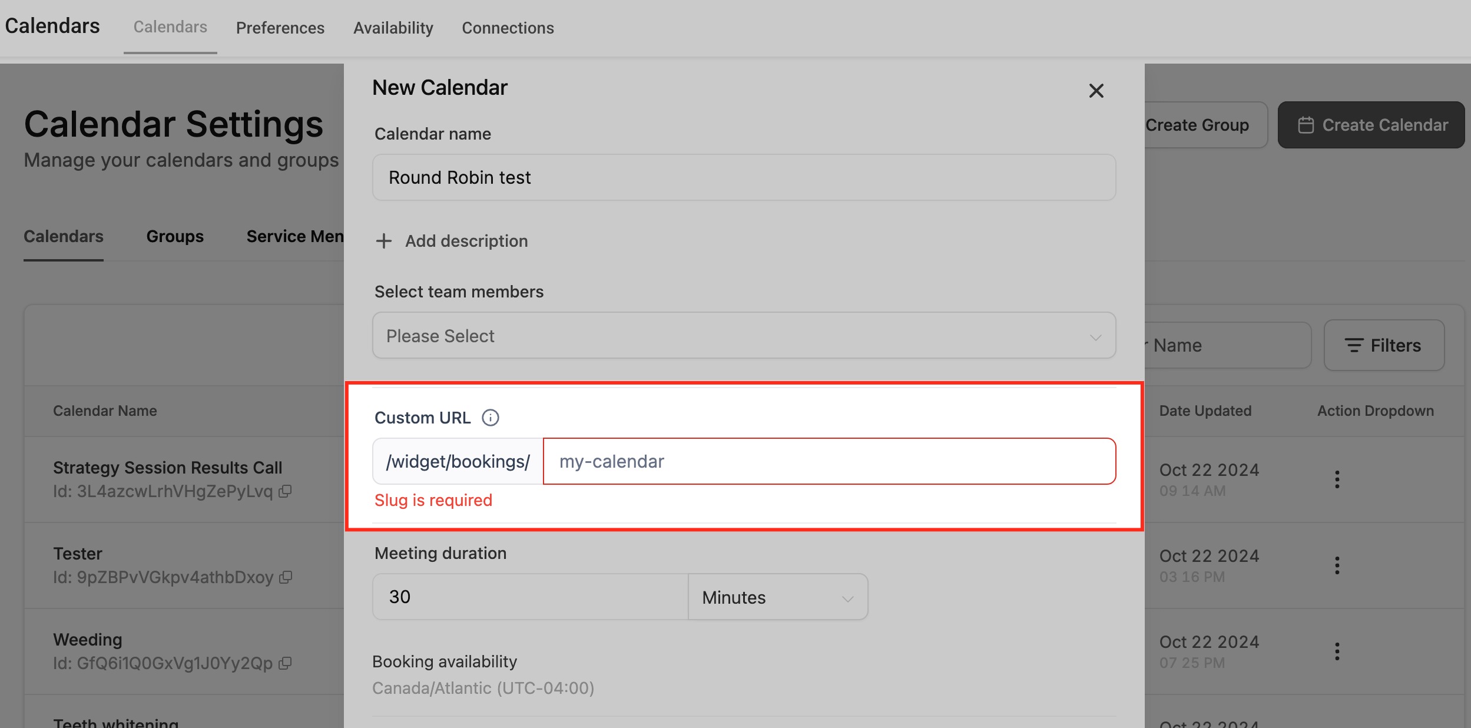1471x728 pixels.
Task: Expand the Select team members dropdown
Action: (x=744, y=336)
